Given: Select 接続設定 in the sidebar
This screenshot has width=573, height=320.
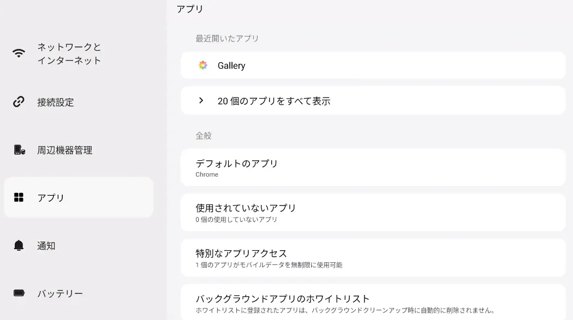Looking at the screenshot, I should tap(56, 102).
